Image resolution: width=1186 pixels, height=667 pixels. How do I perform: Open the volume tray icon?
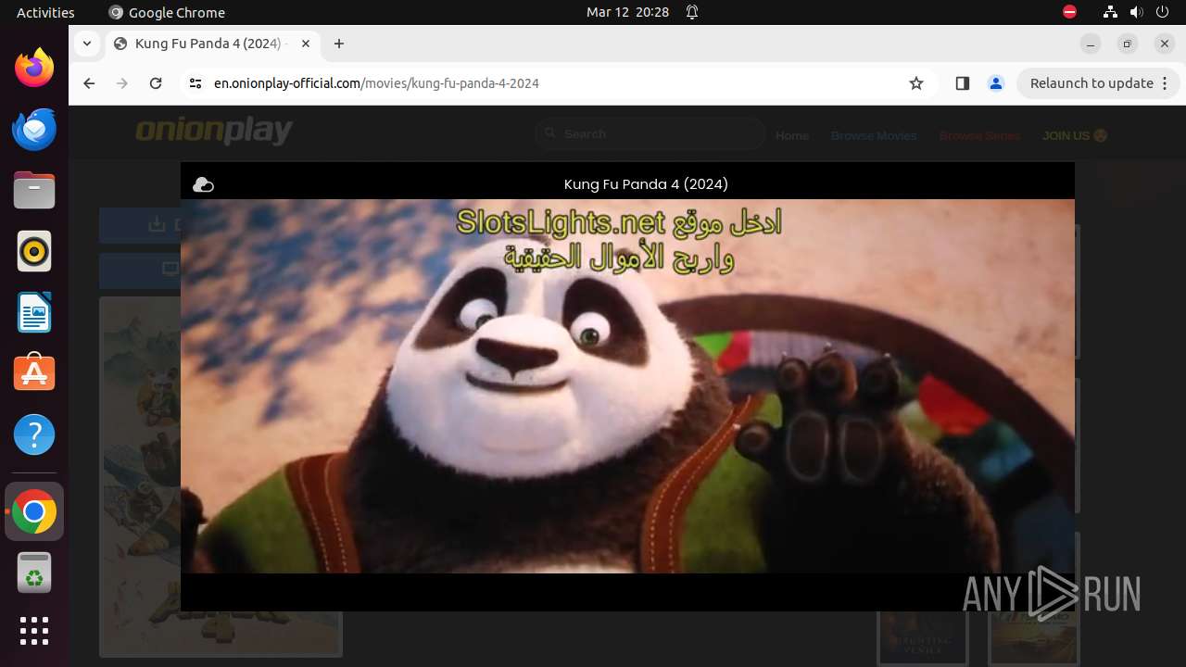[x=1136, y=12]
